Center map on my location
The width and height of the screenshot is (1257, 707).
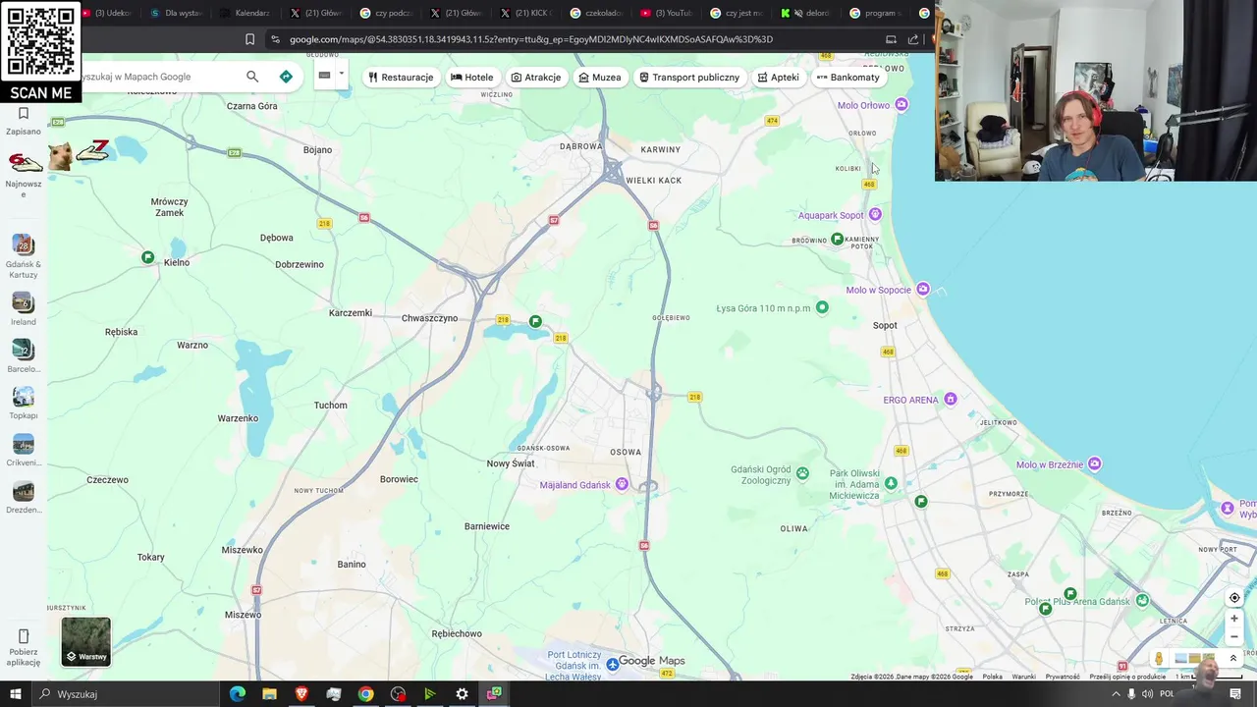point(1234,598)
